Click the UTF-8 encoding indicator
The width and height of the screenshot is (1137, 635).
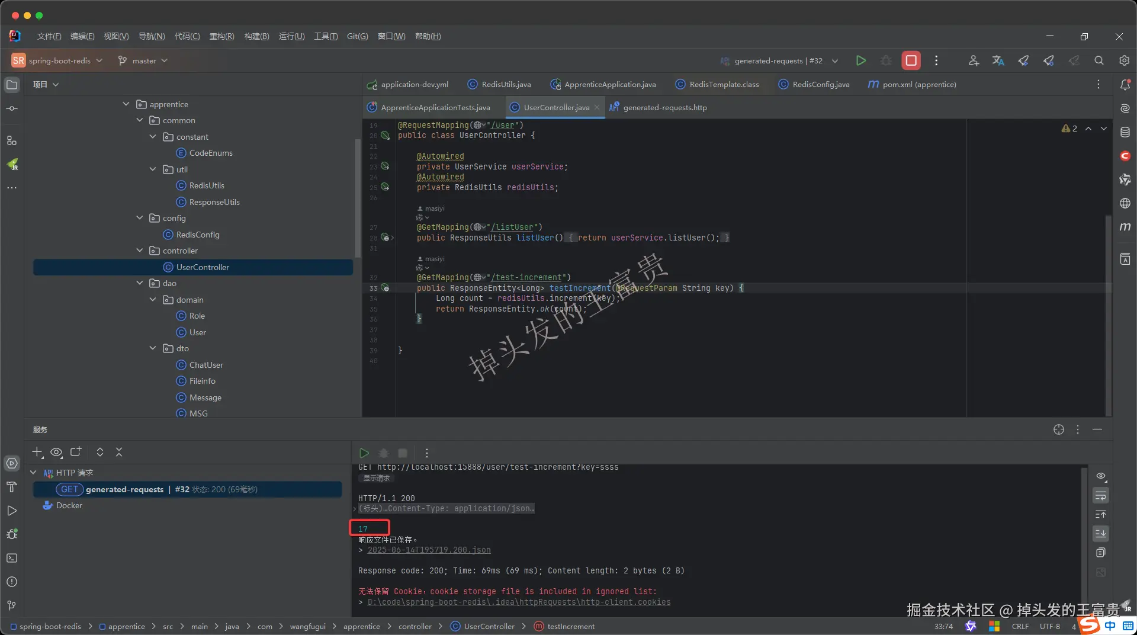(x=1050, y=626)
